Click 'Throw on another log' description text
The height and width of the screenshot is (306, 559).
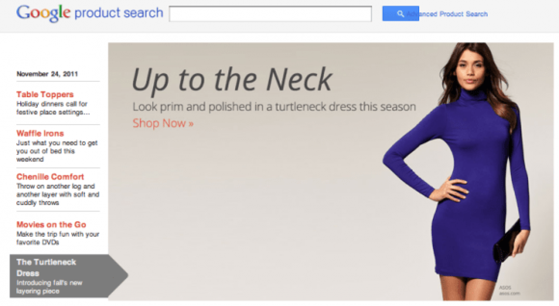(58, 194)
